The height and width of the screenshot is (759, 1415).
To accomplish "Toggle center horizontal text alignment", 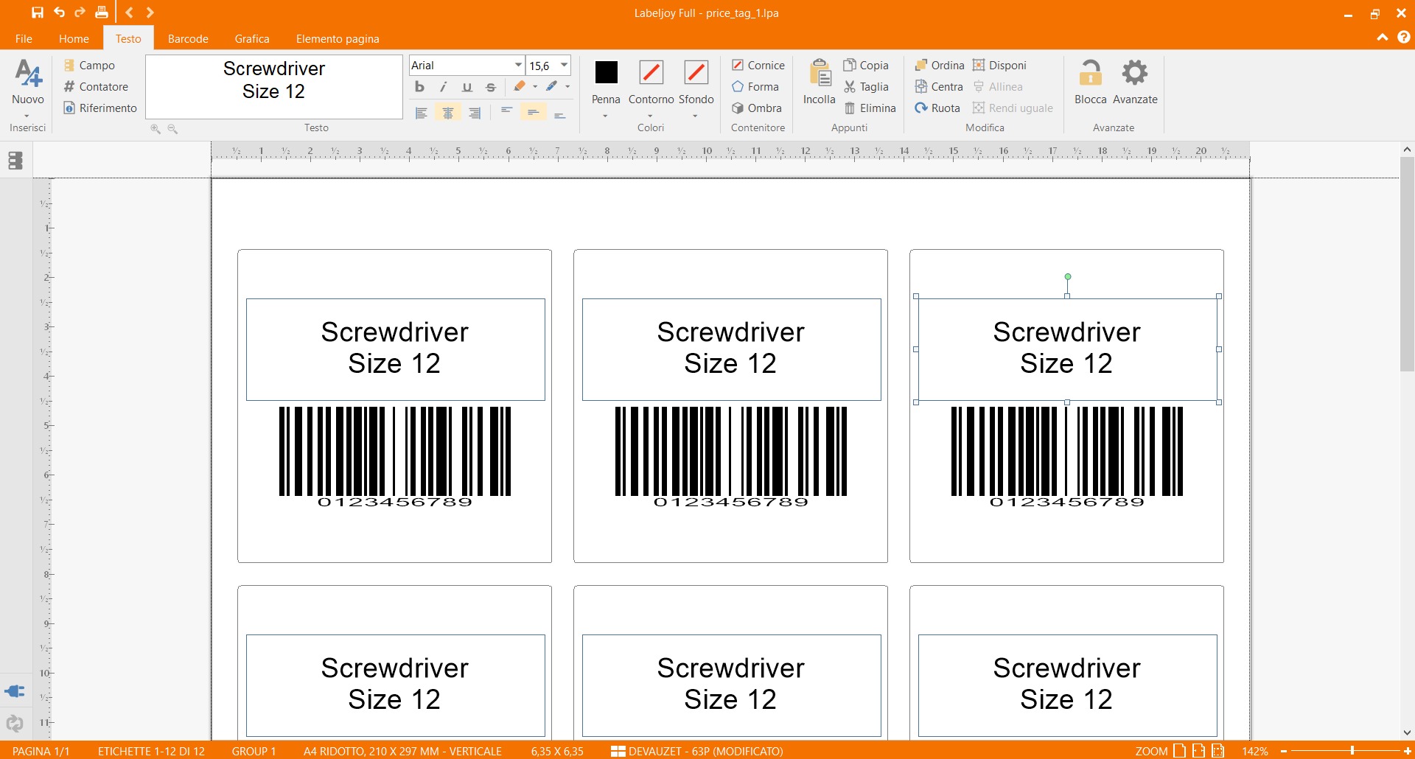I will tap(448, 113).
